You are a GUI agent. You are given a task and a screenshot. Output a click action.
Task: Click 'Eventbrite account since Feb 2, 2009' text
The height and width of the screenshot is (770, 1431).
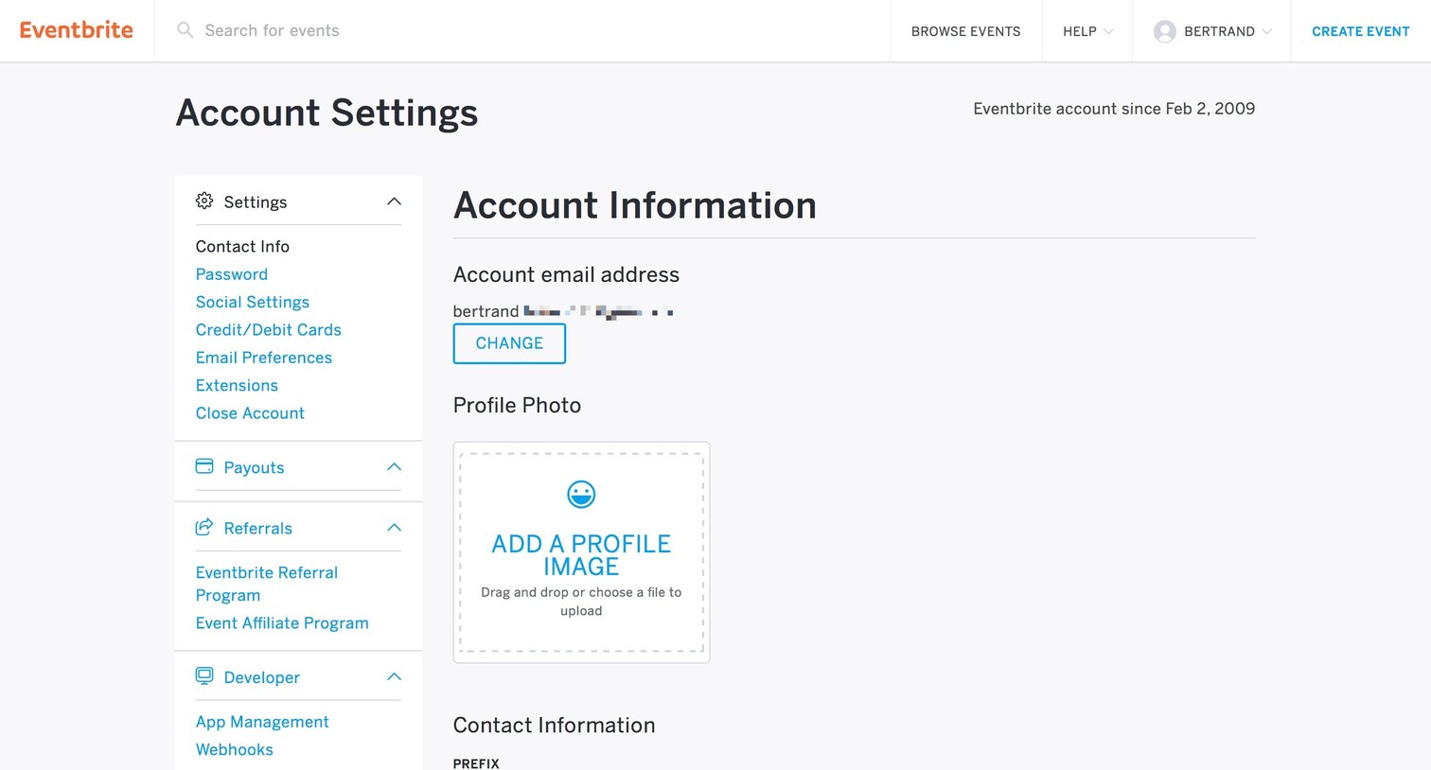click(x=1114, y=109)
